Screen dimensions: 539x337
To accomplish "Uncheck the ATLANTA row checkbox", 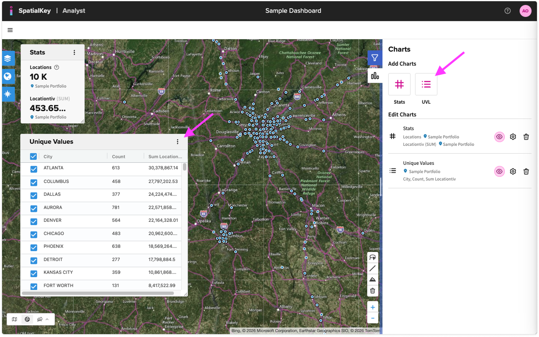I will (33, 168).
